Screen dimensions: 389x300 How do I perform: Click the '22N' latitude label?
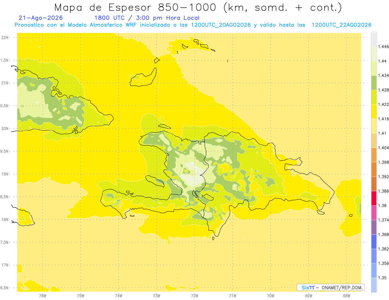click(6, 38)
